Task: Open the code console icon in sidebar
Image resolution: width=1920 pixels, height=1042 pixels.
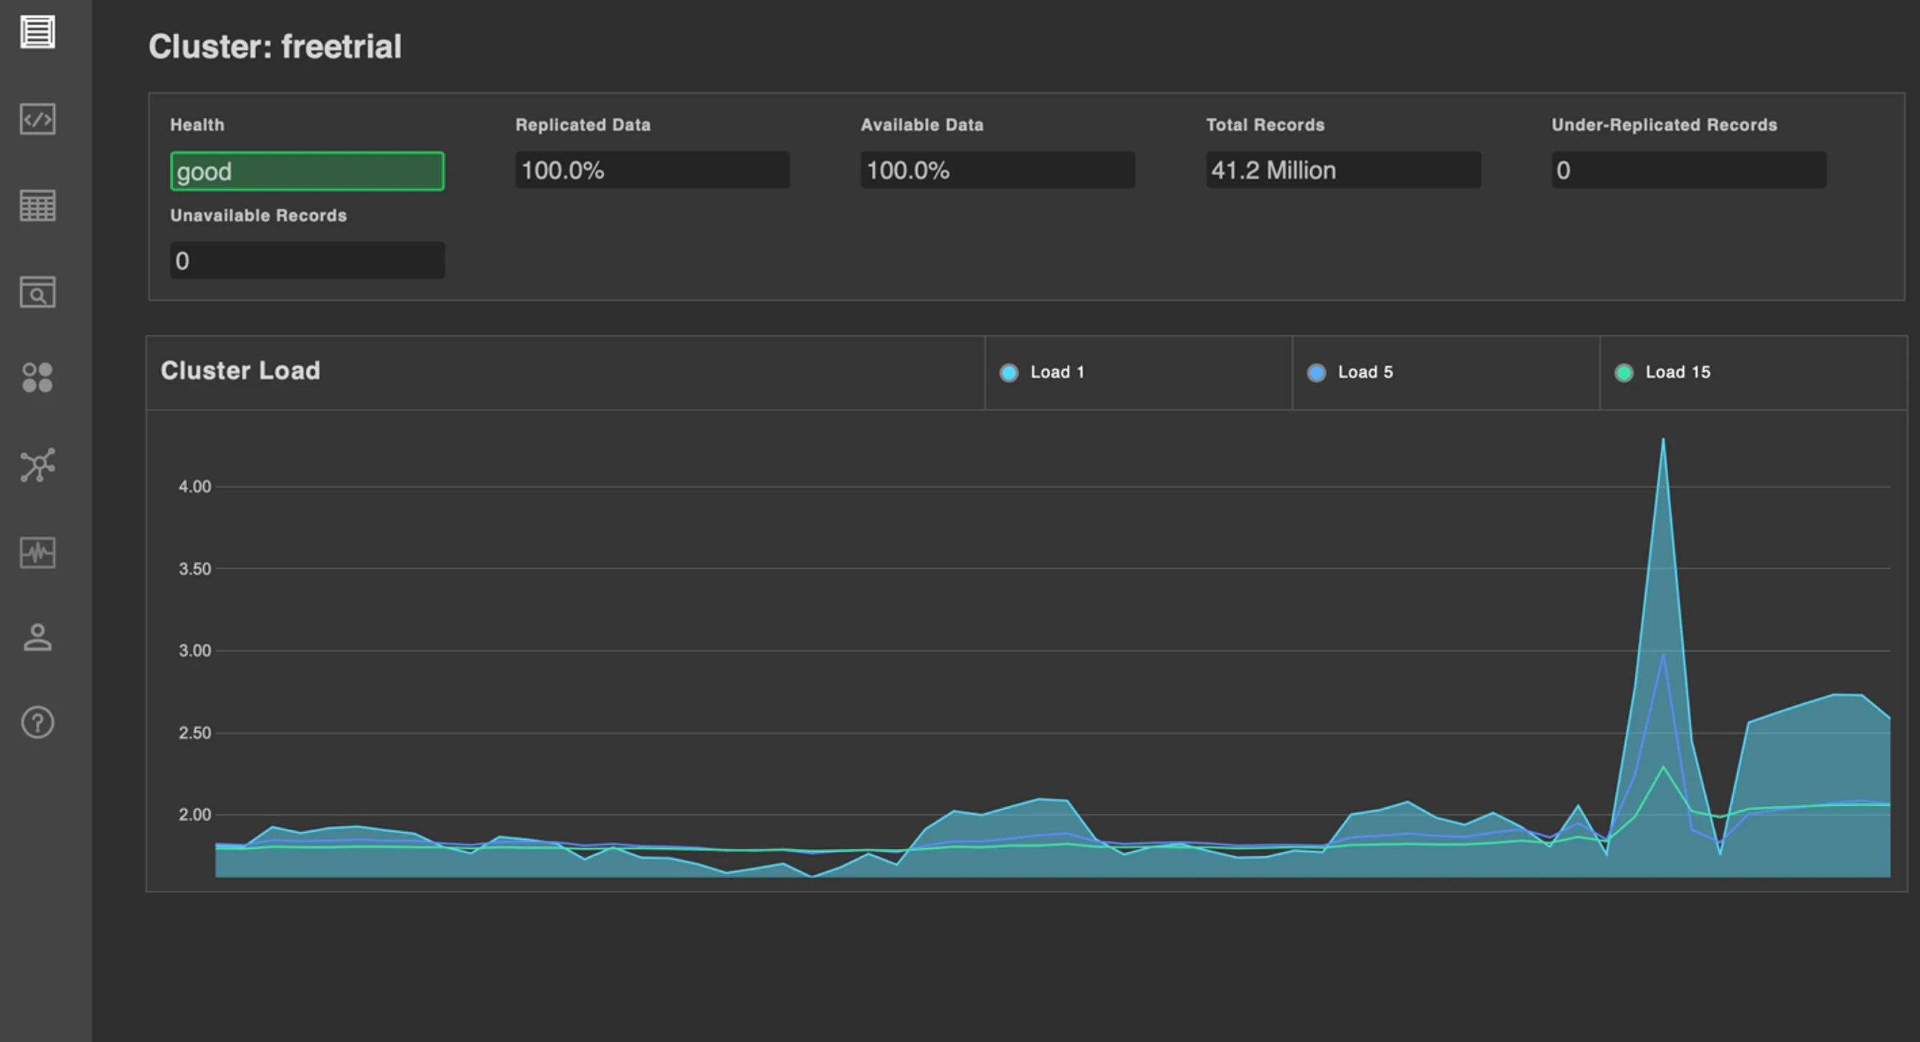Action: 37,119
